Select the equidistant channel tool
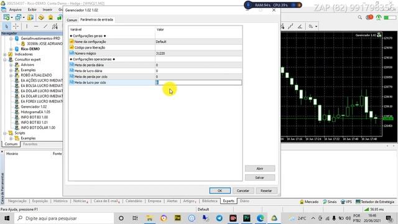This screenshot has width=398, height=224. [55, 26]
